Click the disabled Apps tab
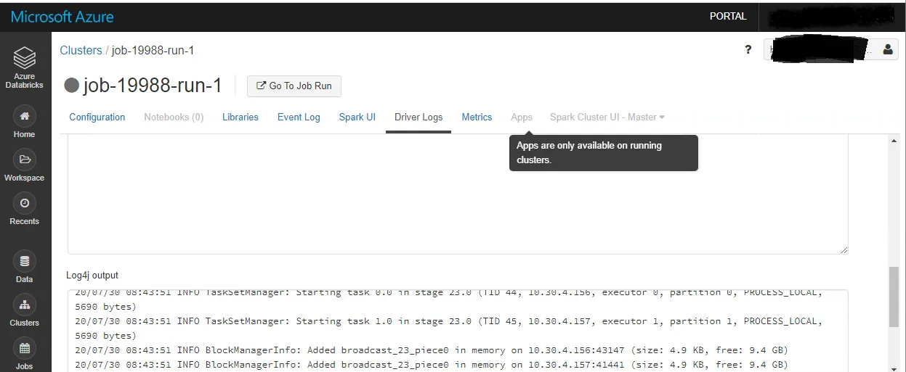This screenshot has width=906, height=372. pyautogui.click(x=522, y=117)
